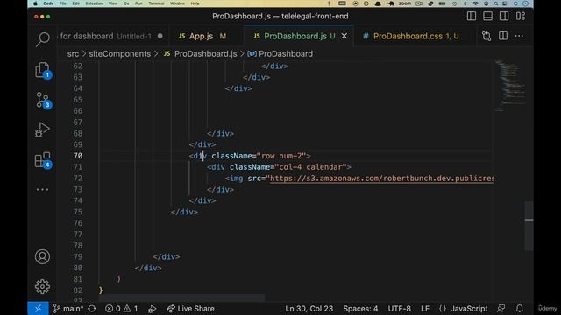
Task: Open the File menu
Action: click(x=63, y=3)
